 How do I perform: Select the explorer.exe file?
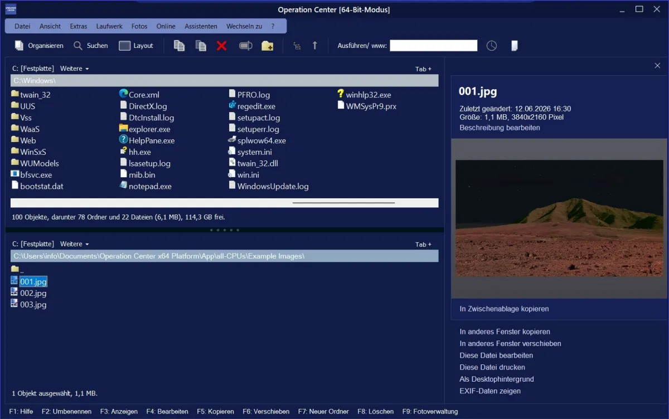coord(145,129)
